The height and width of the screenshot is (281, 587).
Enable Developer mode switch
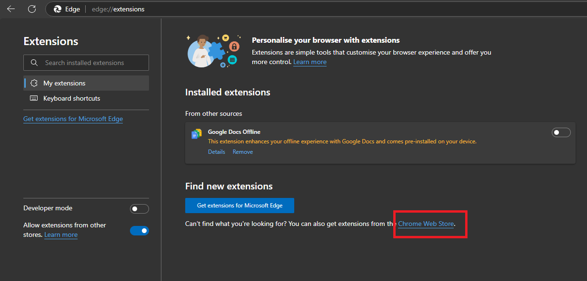click(139, 209)
